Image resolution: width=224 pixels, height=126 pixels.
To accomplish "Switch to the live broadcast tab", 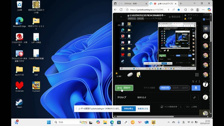I will coord(164,3).
